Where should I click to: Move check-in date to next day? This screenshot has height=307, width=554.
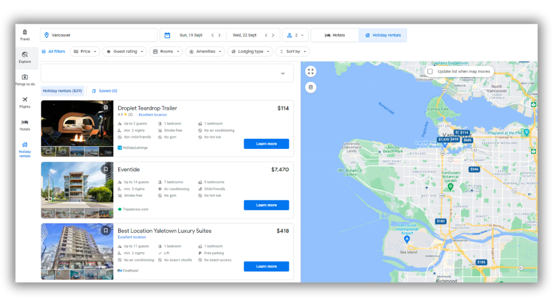[x=220, y=35]
